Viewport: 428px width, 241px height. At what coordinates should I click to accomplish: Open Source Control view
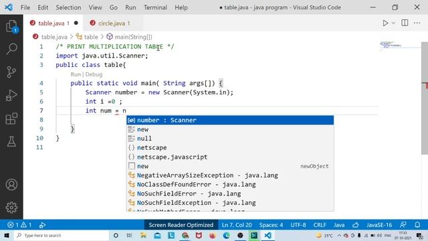tap(11, 72)
